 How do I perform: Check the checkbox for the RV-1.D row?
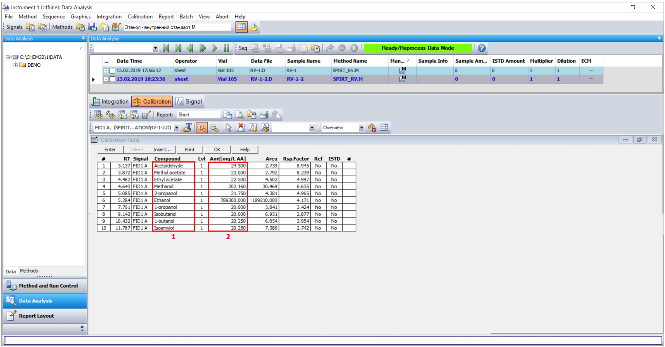(x=112, y=71)
